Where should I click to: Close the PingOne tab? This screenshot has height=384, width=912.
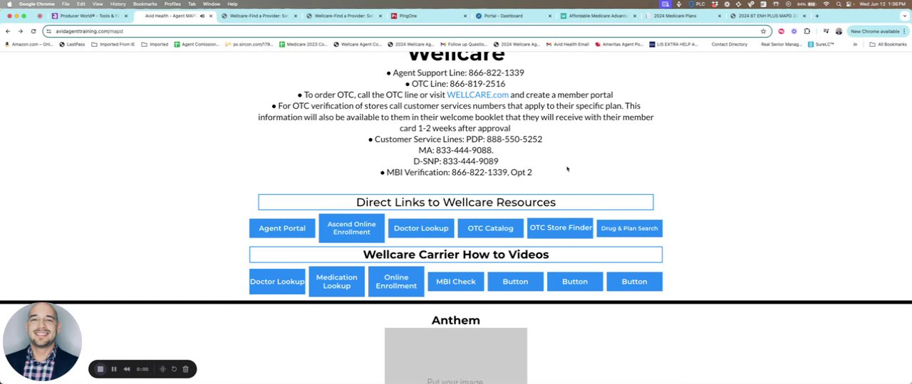465,16
